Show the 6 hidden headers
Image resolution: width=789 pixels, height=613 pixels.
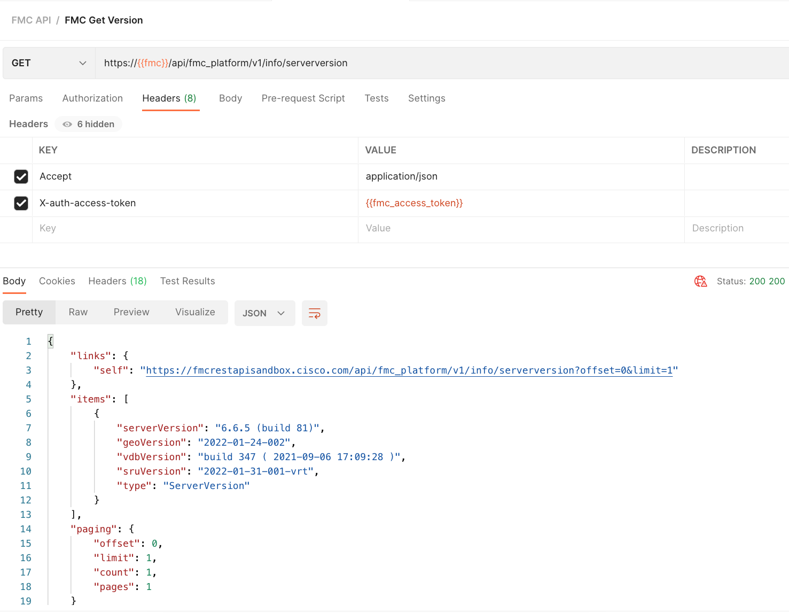coord(89,124)
